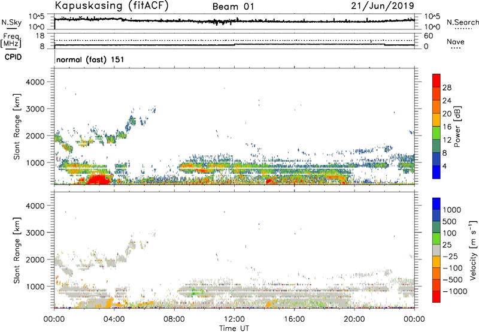479x332 pixels.
Task: Pick the gray −25 to 25 velocity swatch
Action: 436,250
